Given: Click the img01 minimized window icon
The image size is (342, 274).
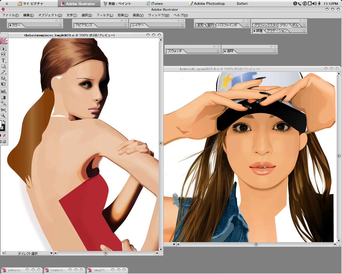Looking at the screenshot, I should tap(90, 270).
